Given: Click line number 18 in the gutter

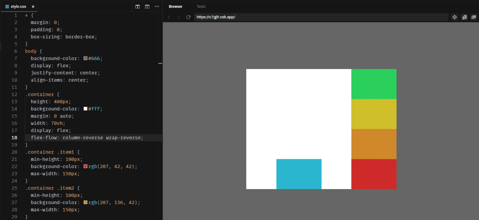Looking at the screenshot, I should coord(14,138).
